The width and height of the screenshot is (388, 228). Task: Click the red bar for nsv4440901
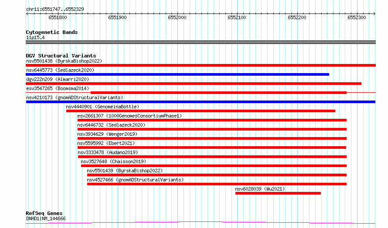tap(201, 111)
